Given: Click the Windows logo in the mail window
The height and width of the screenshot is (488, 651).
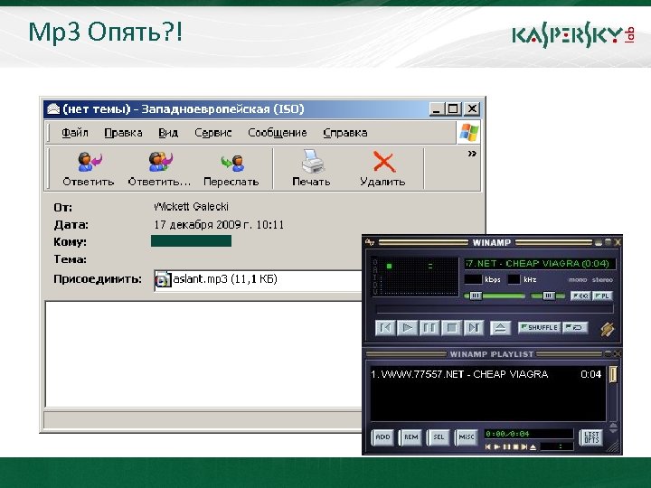Looking at the screenshot, I should [x=469, y=133].
